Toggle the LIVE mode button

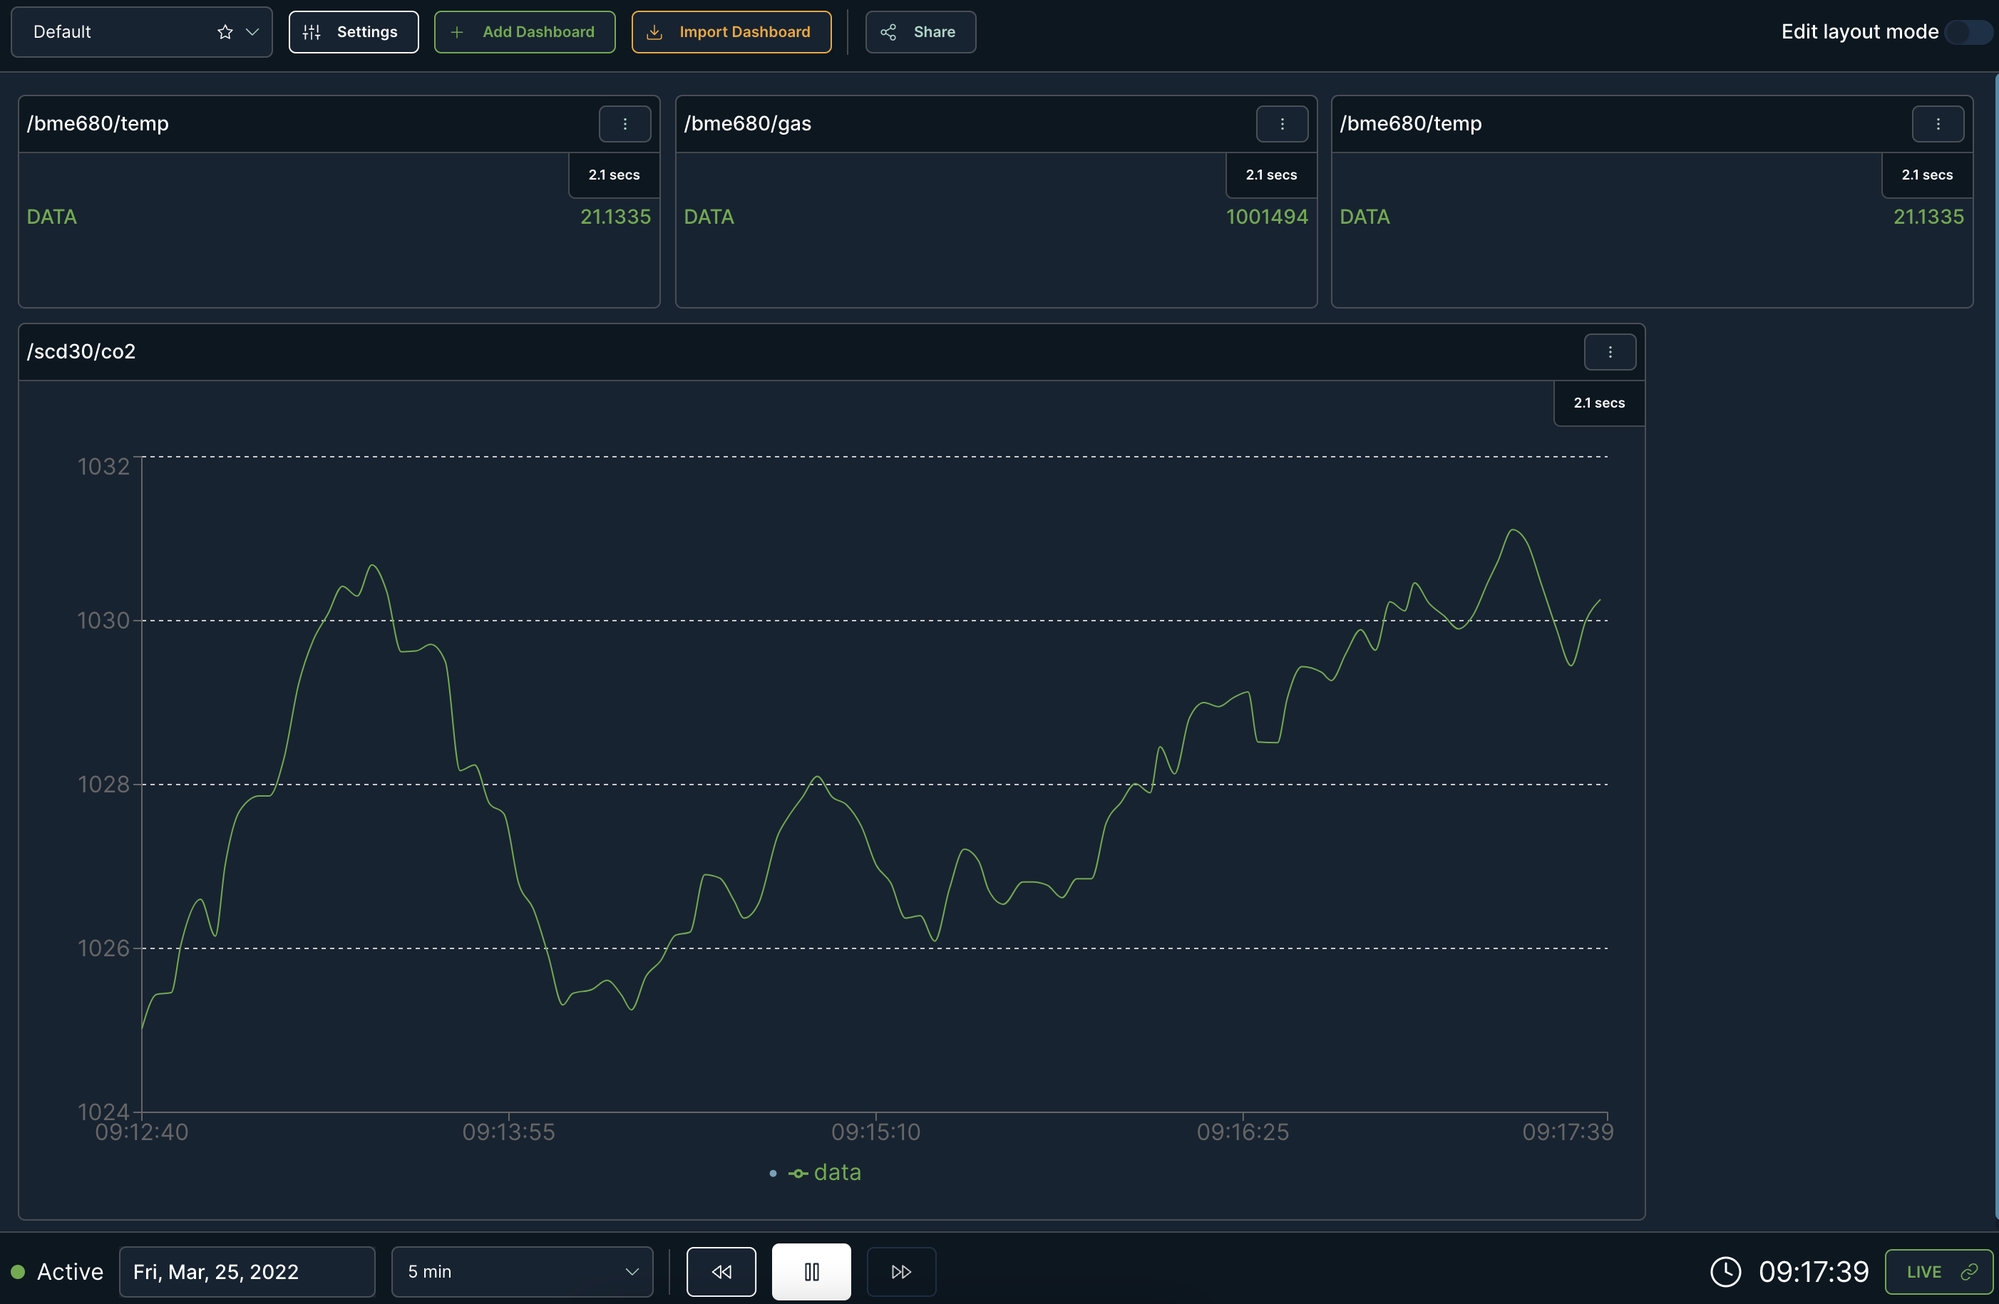click(x=1938, y=1271)
